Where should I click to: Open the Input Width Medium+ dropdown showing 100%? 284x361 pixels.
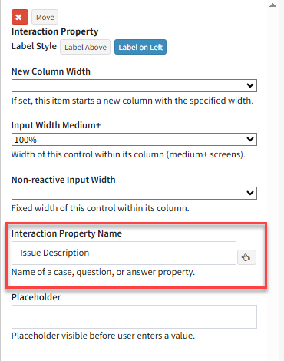pyautogui.click(x=134, y=140)
